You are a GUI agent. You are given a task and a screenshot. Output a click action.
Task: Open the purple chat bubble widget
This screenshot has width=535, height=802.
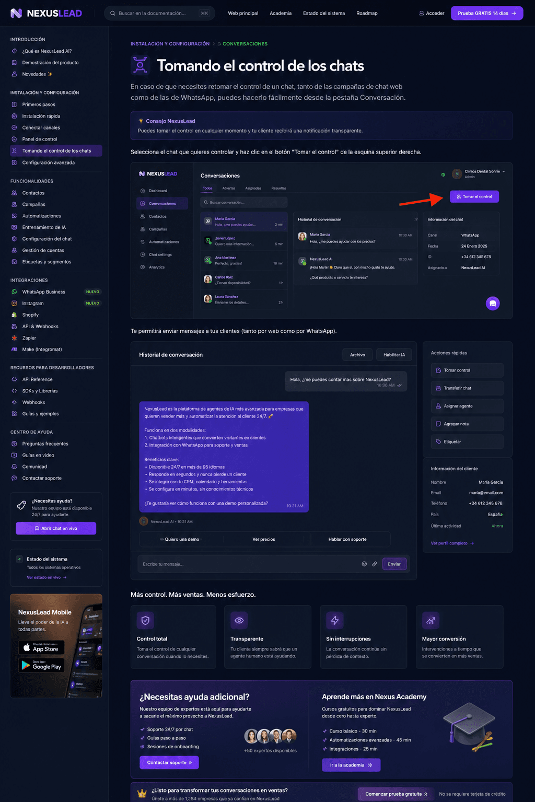493,304
